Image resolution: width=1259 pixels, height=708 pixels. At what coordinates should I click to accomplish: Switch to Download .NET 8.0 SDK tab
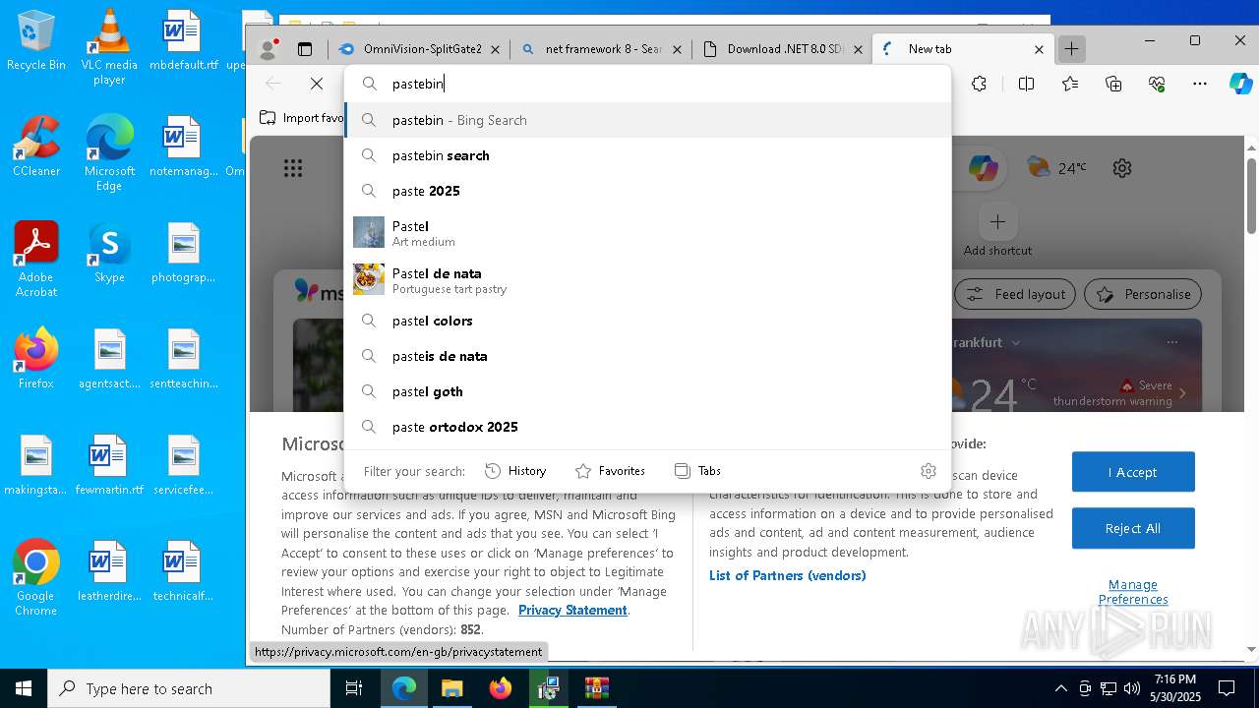(782, 49)
